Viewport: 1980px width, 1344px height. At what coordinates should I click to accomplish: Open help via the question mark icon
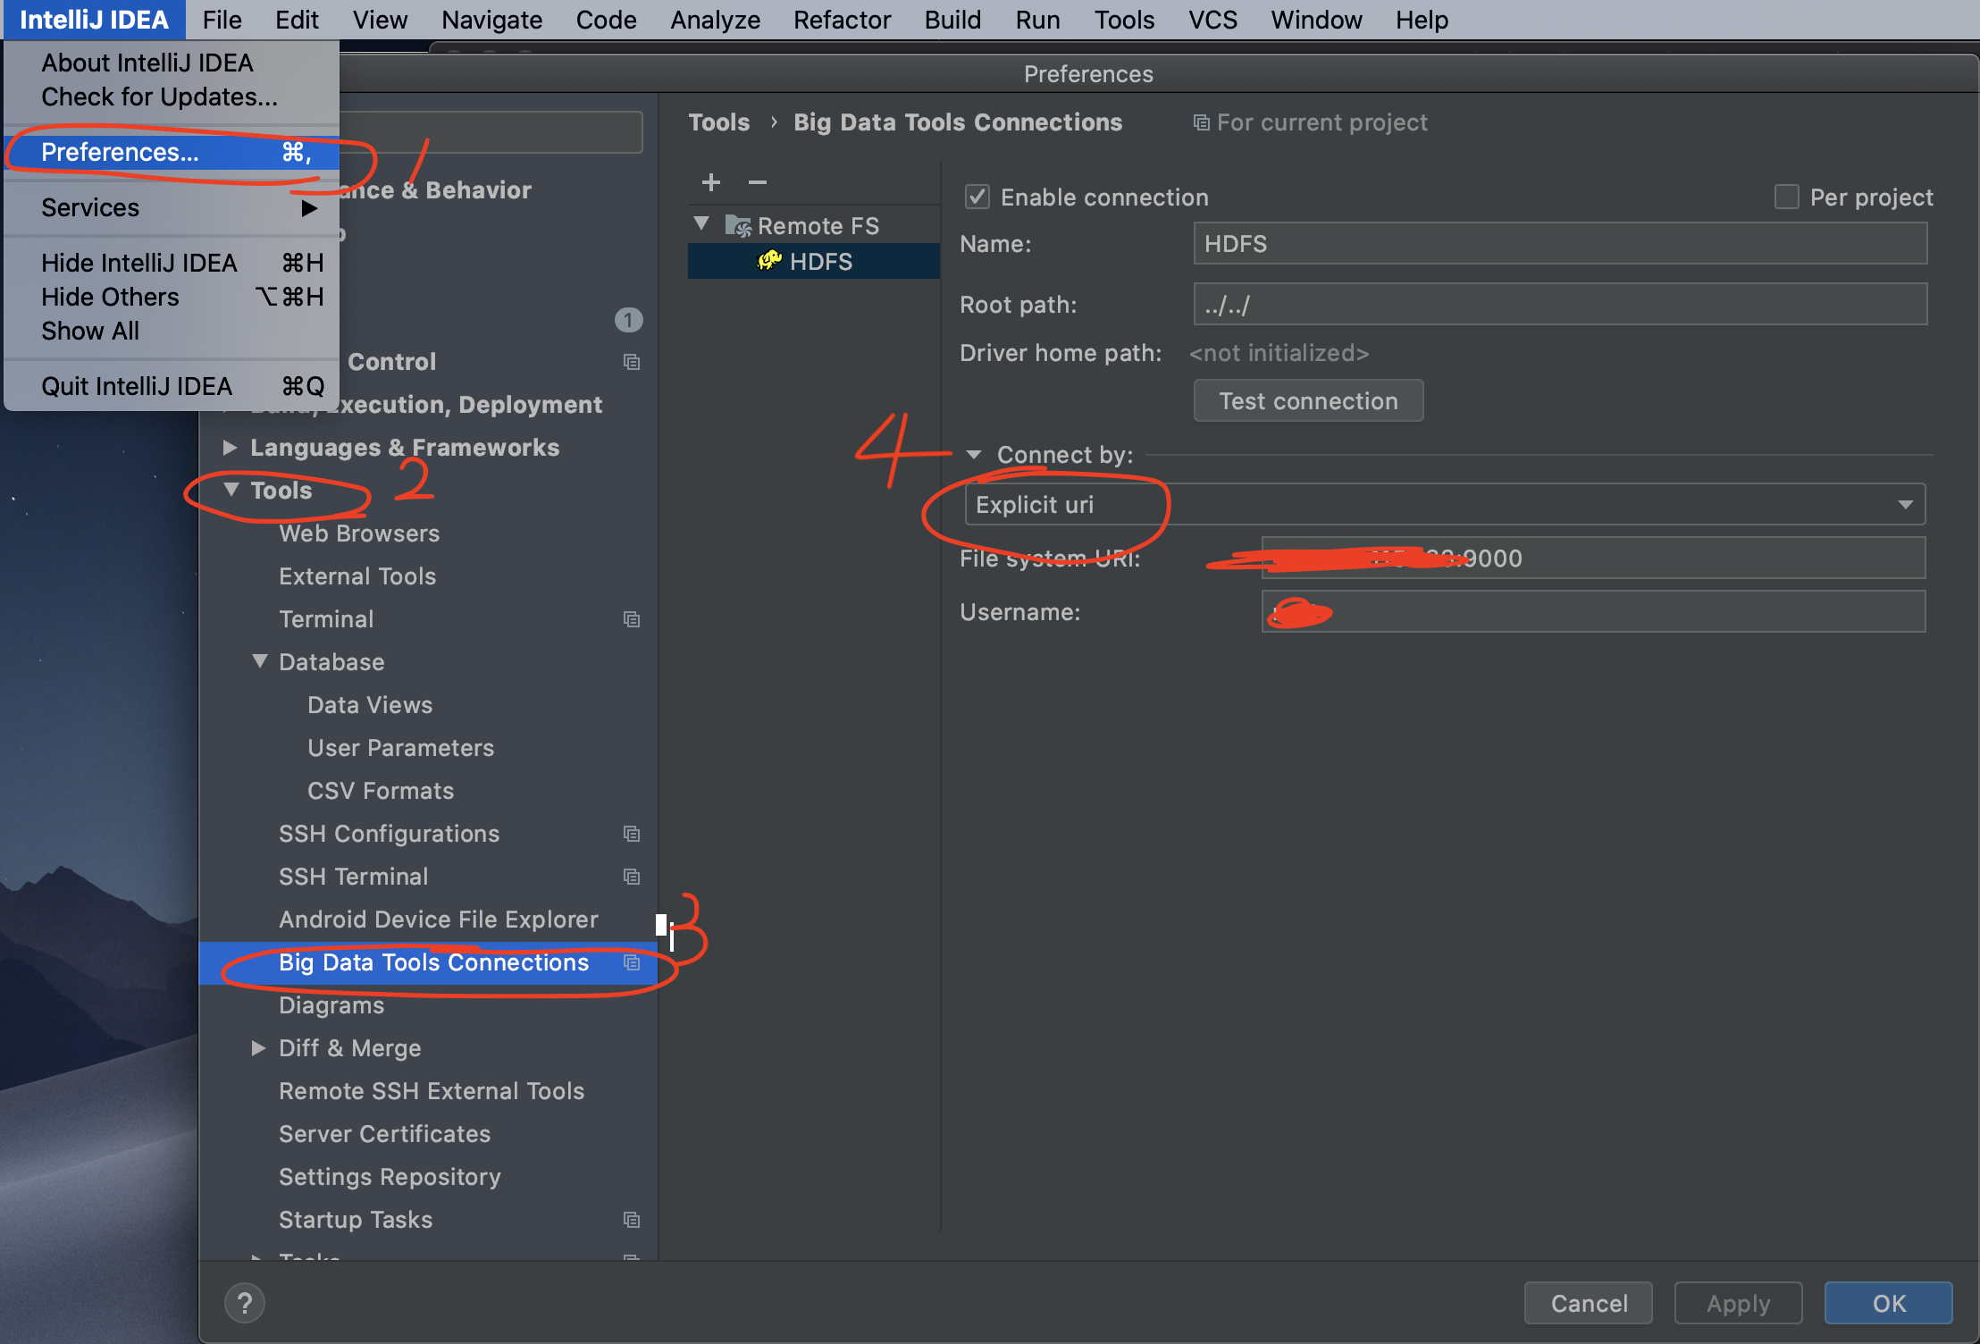click(244, 1303)
